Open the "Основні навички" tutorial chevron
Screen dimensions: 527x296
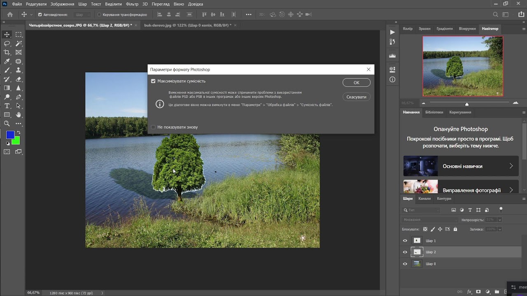511,166
